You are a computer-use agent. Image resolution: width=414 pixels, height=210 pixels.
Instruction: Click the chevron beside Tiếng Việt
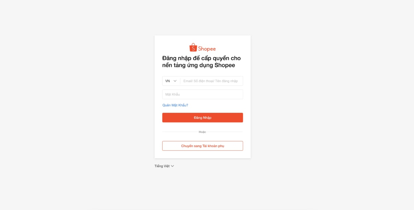coord(172,166)
